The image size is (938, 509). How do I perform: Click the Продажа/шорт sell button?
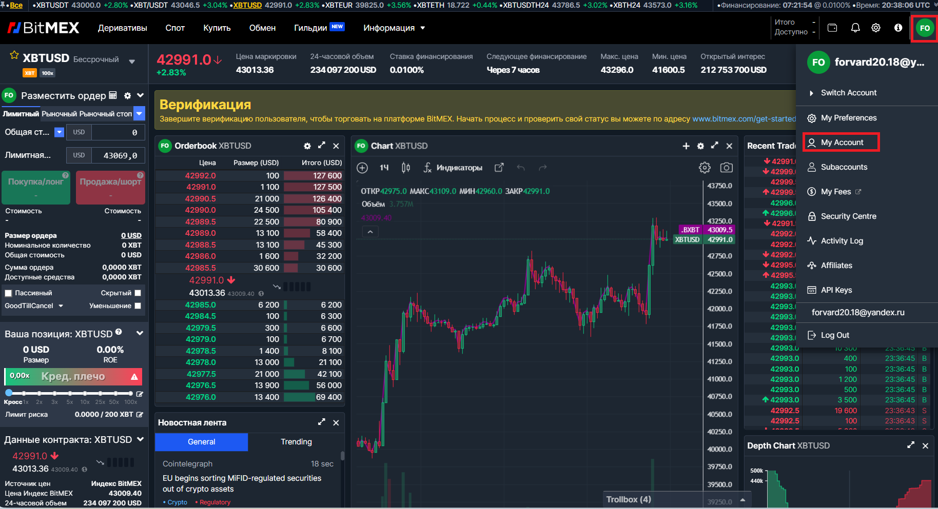click(x=110, y=188)
